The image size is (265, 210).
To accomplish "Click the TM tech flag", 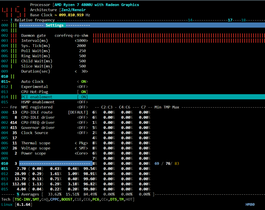I will (121, 199).
